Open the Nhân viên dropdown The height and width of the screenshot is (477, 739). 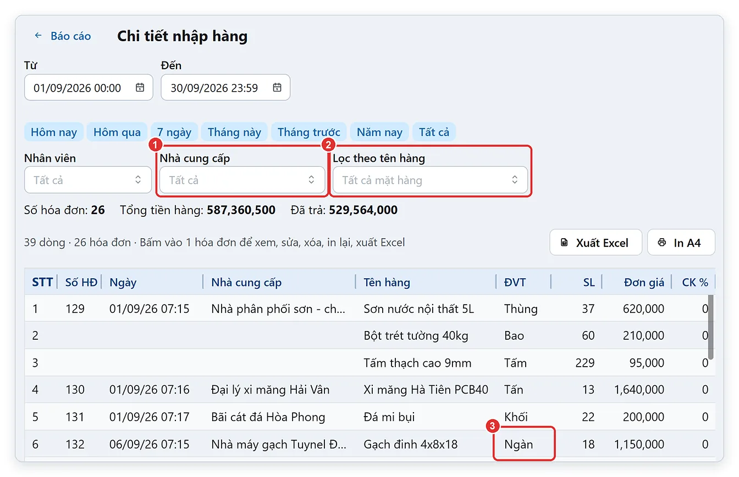[88, 180]
